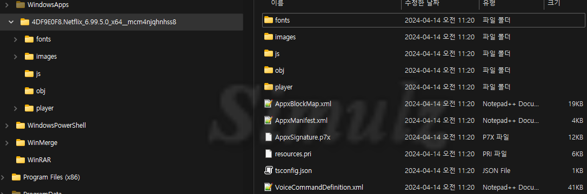Expand the WindowsPowerShell folder chevron
Image resolution: width=587 pixels, height=194 pixels.
pos(6,126)
